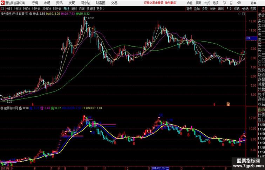Select the 月线 monthly chart tab
Viewport: 265px width, 170px height.
click(82, 9)
